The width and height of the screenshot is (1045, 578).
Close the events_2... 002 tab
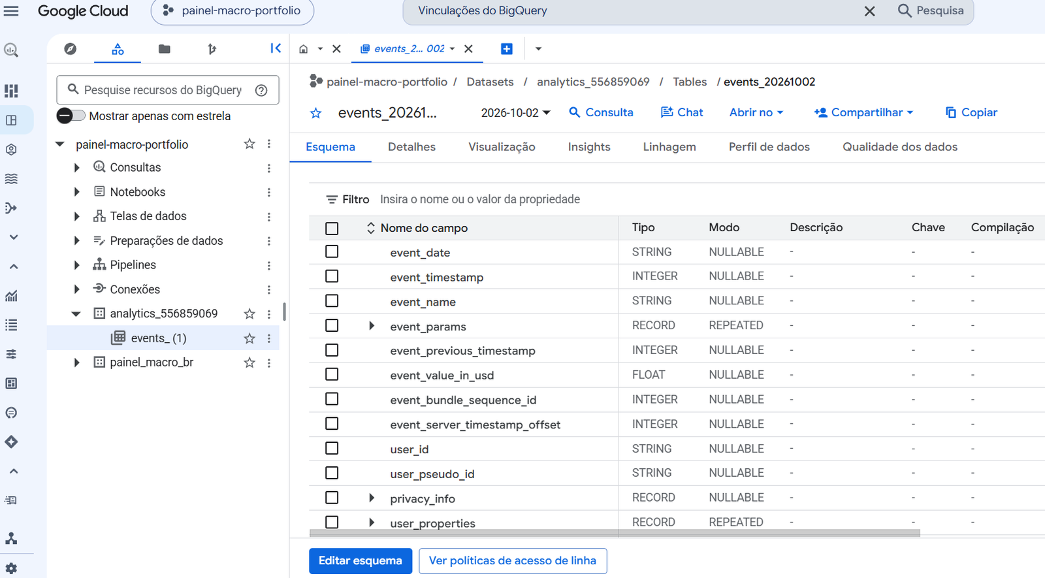click(x=468, y=49)
